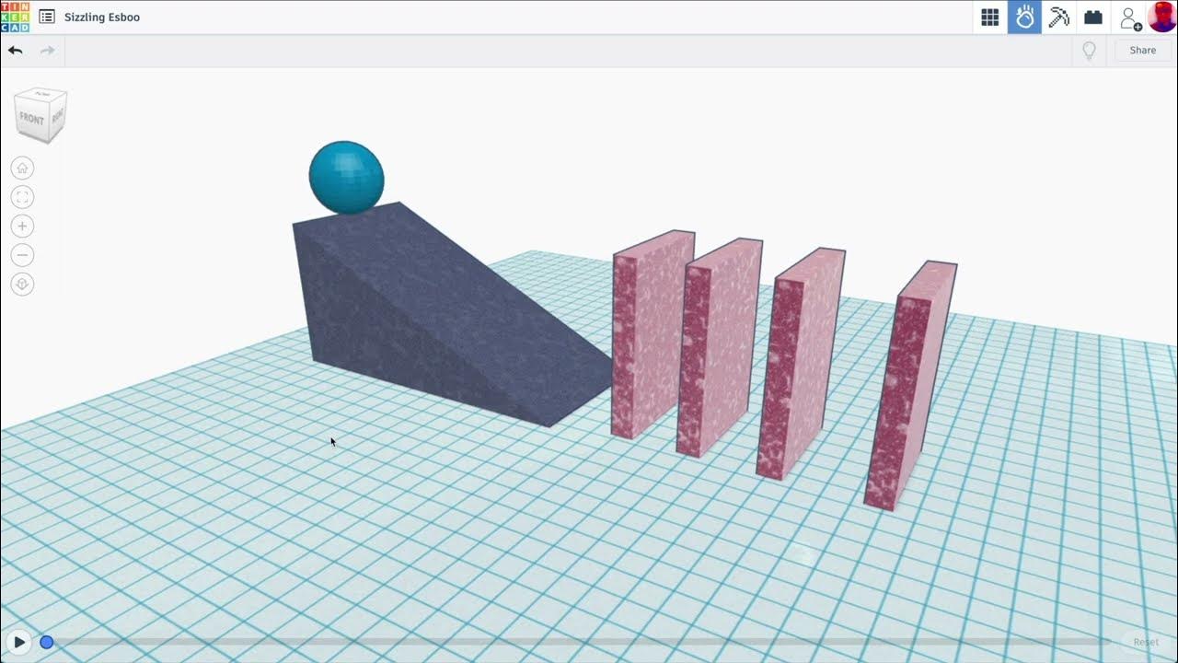Open the Bricks mode

pos(1093,17)
